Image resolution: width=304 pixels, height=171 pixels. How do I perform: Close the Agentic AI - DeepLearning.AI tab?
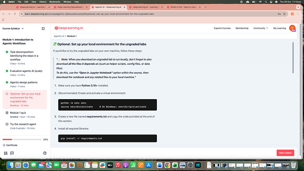point(125,7)
